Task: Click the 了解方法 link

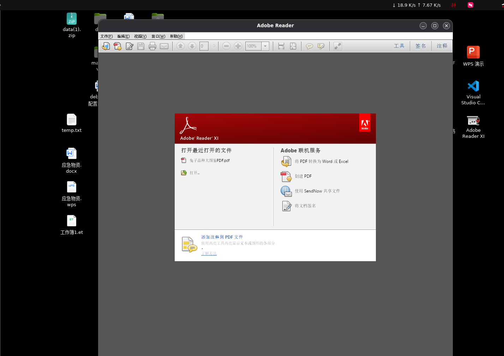Action: (209, 253)
